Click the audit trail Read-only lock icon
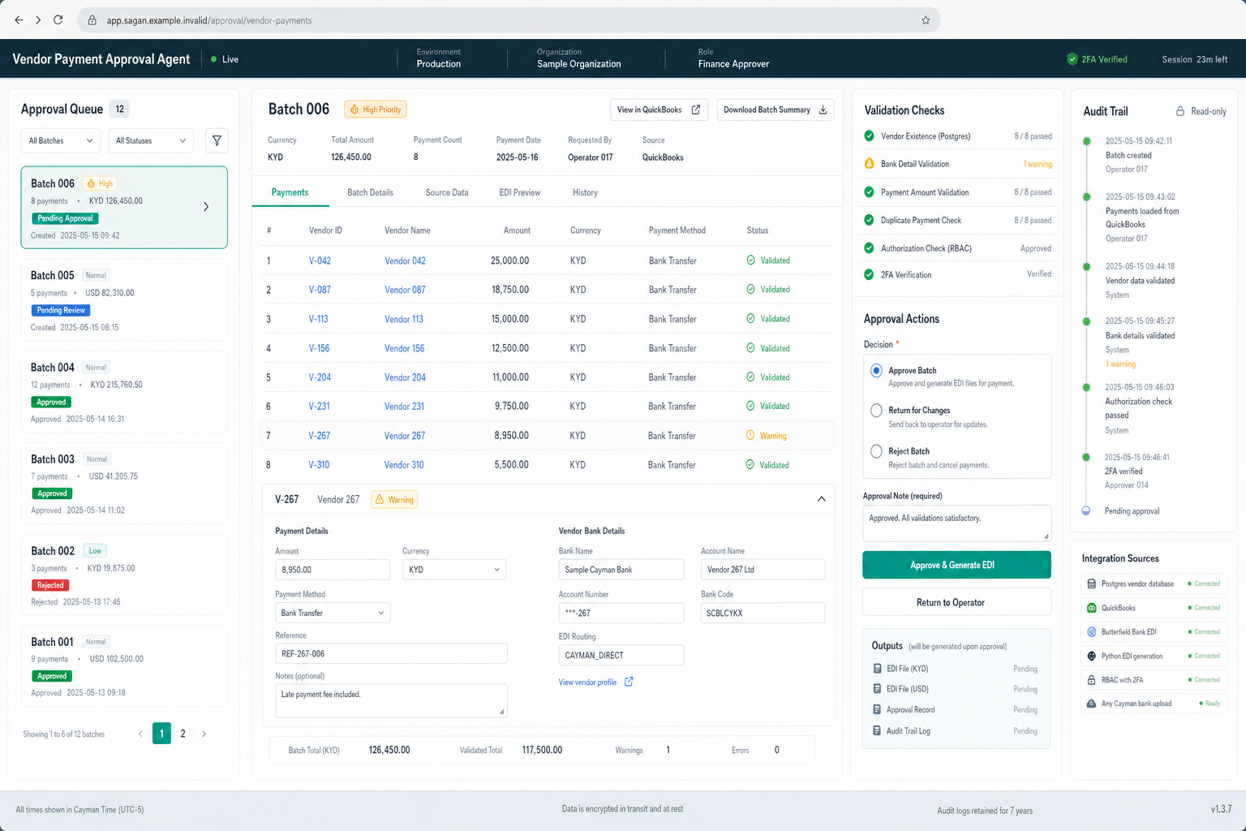The image size is (1246, 831). [x=1180, y=111]
